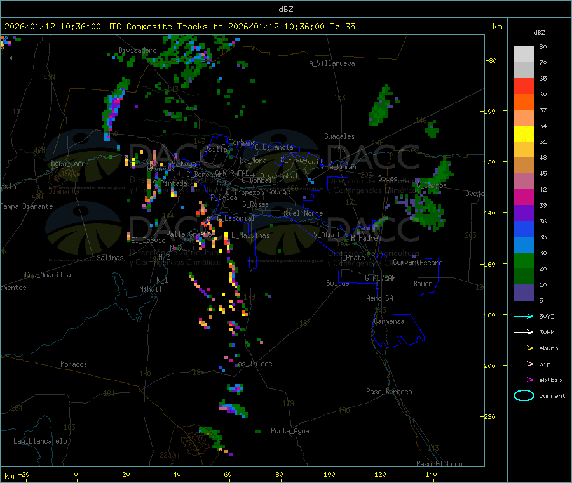
Task: Pick the orange swatch between 60 and 57 dBZ
Action: pyautogui.click(x=524, y=102)
